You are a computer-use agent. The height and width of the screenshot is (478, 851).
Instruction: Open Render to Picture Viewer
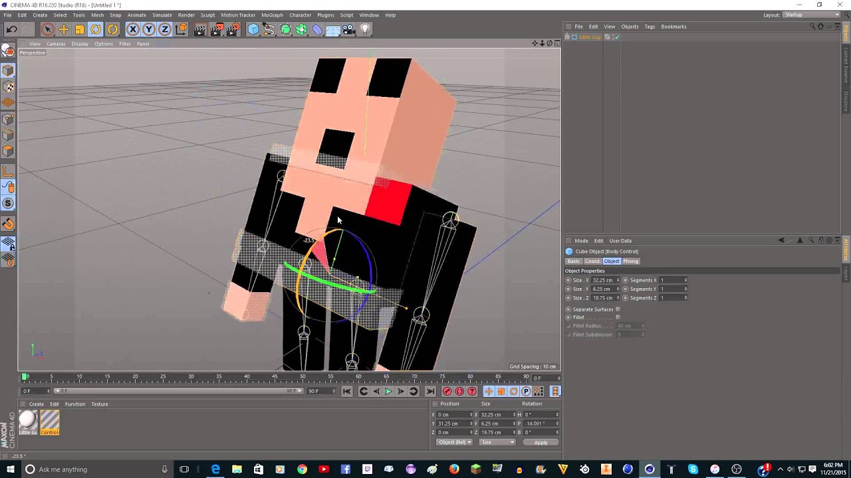[x=217, y=29]
